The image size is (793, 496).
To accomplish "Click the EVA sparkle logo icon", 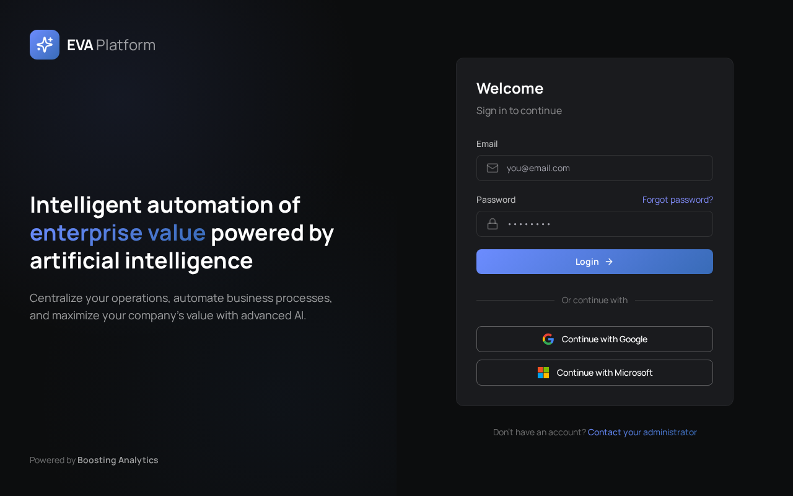I will (x=45, y=45).
